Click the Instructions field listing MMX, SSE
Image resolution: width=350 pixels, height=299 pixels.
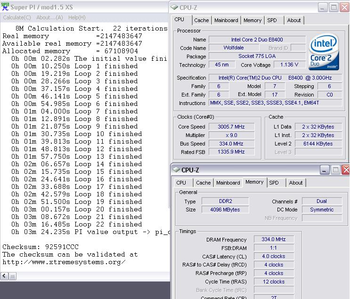tap(275, 103)
